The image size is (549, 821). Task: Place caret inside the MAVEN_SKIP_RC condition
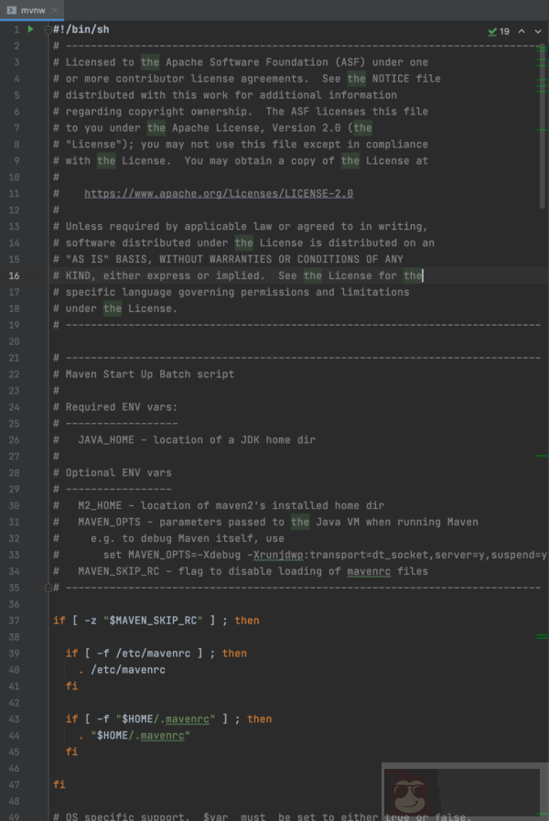[x=153, y=620]
